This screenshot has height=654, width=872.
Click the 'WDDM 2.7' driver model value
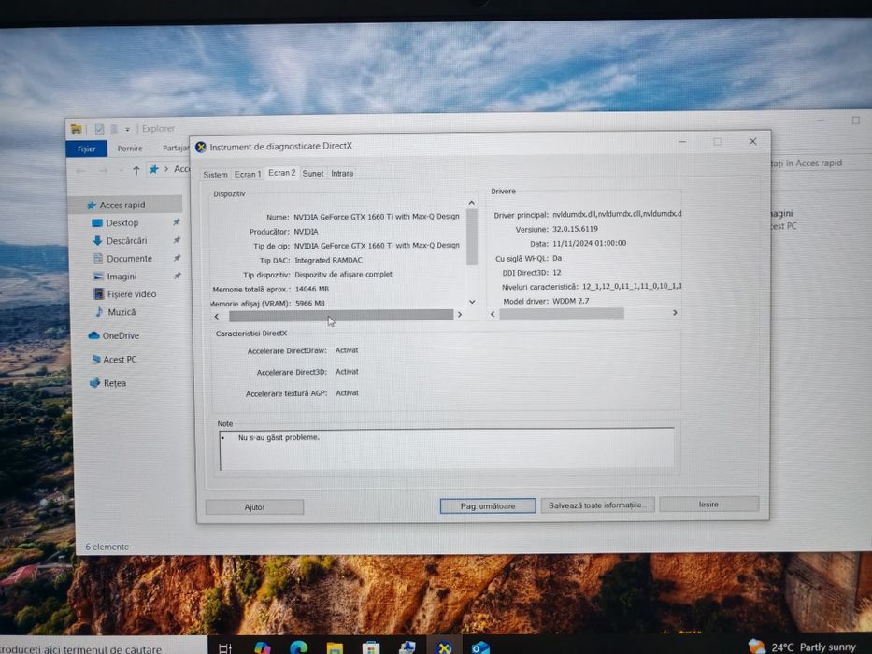click(570, 301)
